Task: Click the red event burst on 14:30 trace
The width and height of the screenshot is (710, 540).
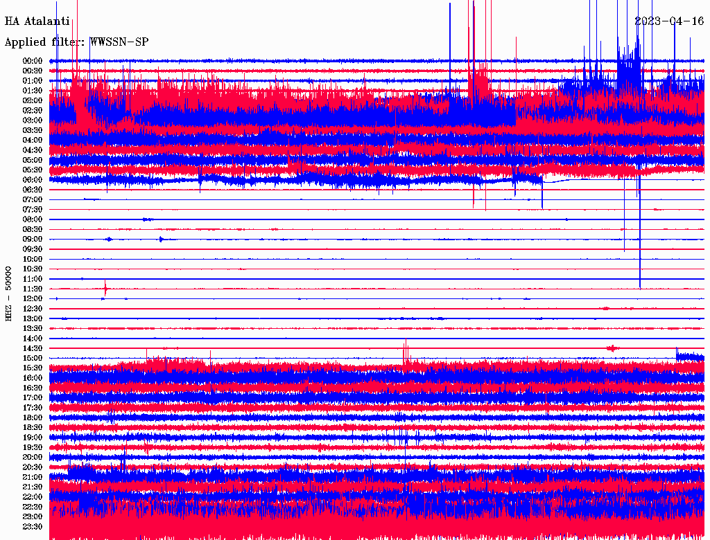Action: 613,348
